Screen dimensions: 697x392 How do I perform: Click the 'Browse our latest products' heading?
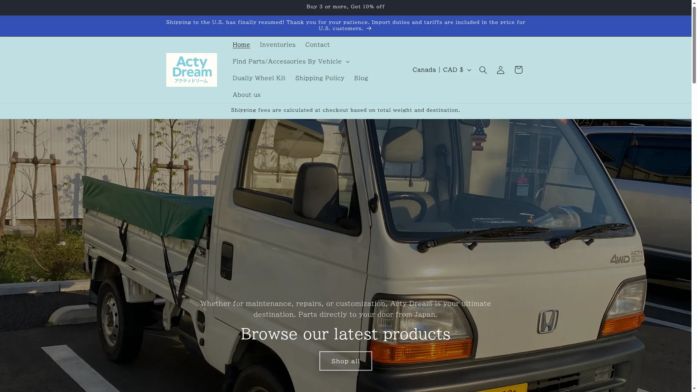[x=346, y=334]
